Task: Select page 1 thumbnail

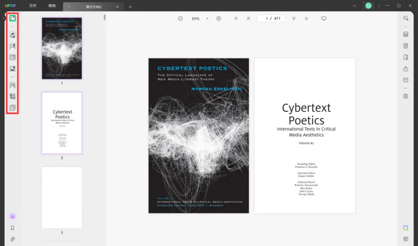Action: click(x=62, y=48)
